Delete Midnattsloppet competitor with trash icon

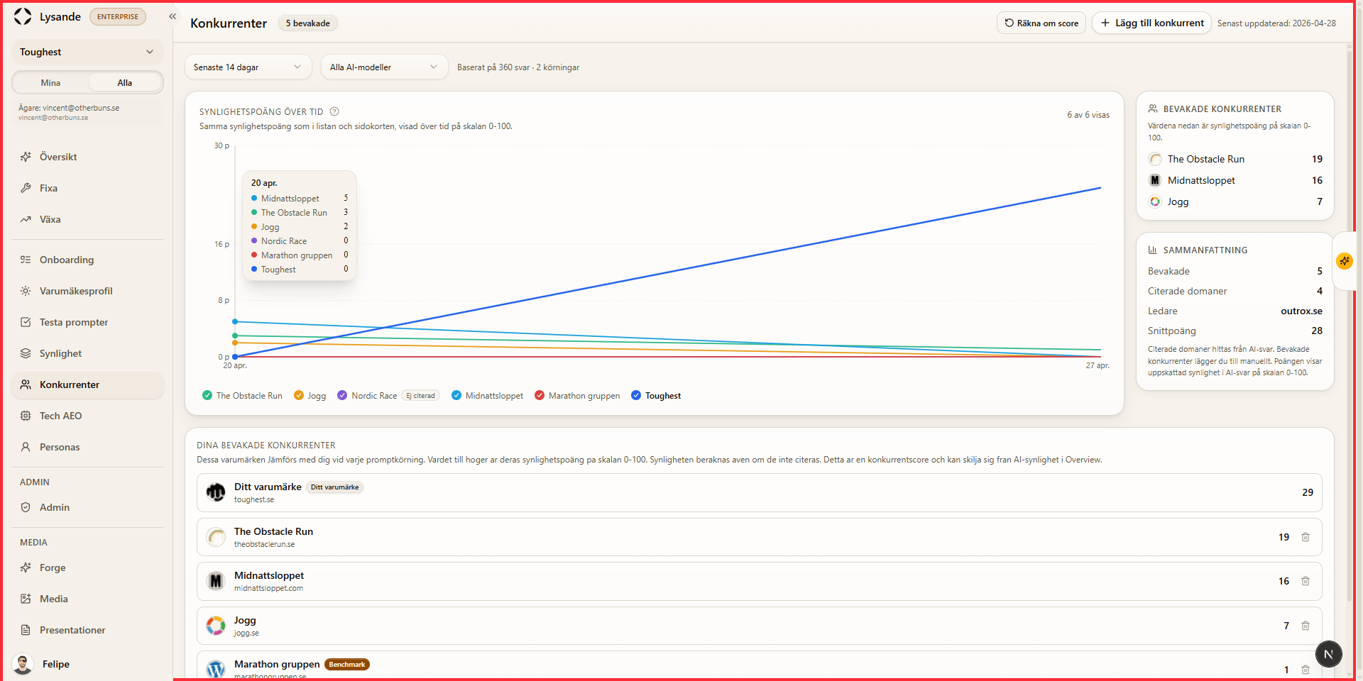pyautogui.click(x=1305, y=581)
